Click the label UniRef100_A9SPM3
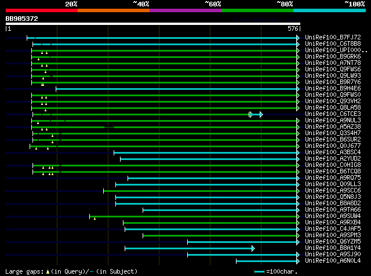This screenshot has width=371, height=276. pyautogui.click(x=333, y=235)
